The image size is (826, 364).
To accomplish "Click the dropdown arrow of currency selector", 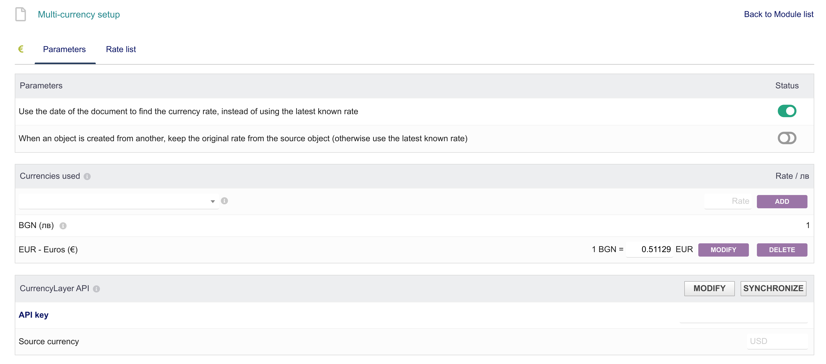I will [213, 202].
